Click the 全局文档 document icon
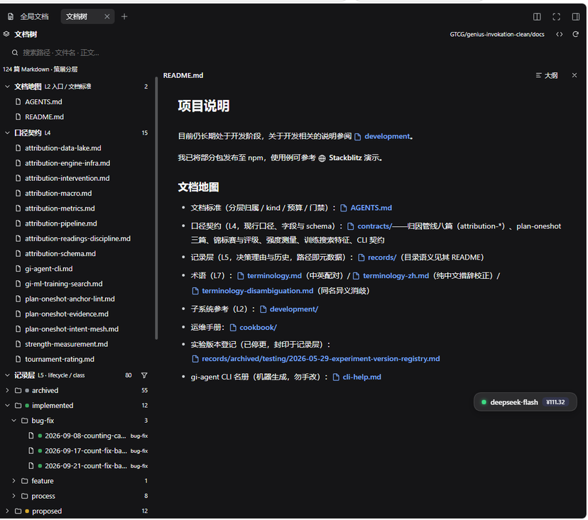This screenshot has width=588, height=520. coord(11,16)
